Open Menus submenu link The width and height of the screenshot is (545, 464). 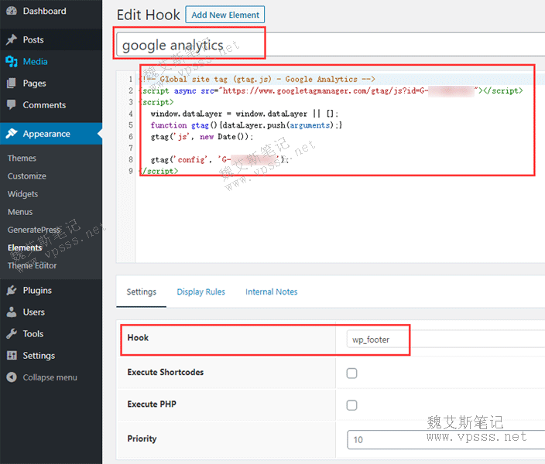[x=20, y=212]
